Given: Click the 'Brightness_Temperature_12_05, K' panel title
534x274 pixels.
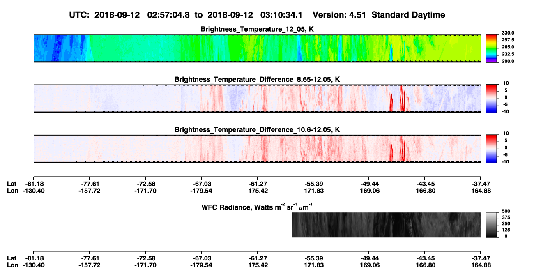Looking at the screenshot, I should 257,29.
